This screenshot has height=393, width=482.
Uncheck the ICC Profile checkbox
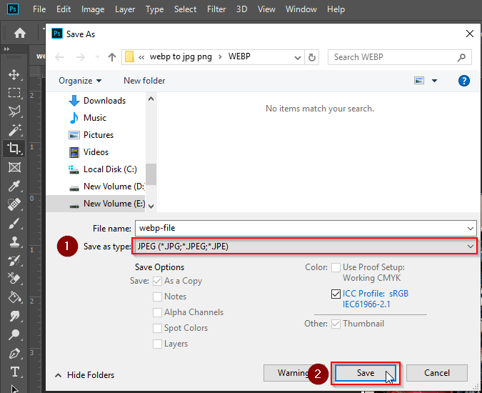336,294
